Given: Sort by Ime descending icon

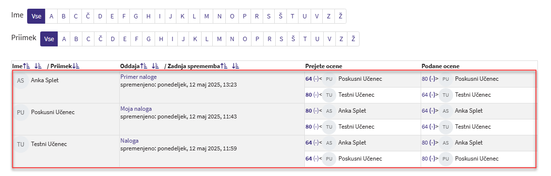Looking at the screenshot, I should click(38, 66).
